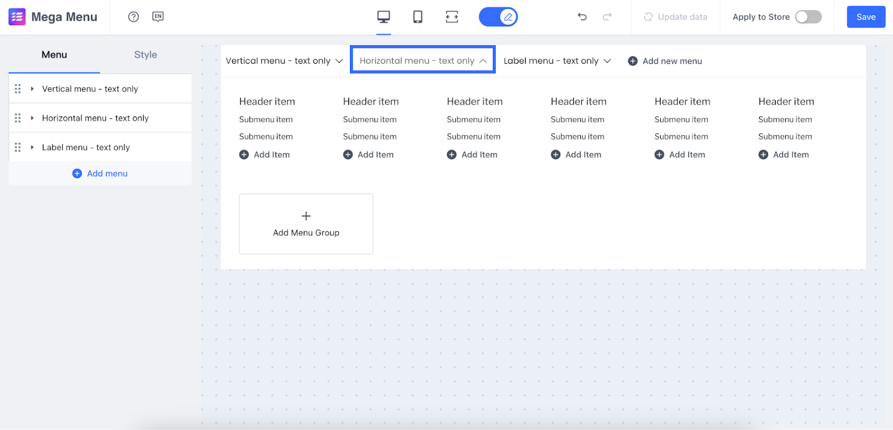The image size is (893, 430).
Task: Click the Save button
Action: pos(866,17)
